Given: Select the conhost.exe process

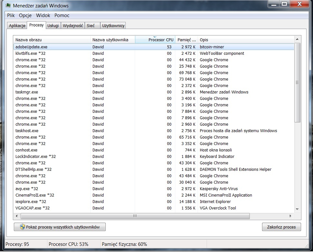Looking at the screenshot, I should click(x=154, y=150).
